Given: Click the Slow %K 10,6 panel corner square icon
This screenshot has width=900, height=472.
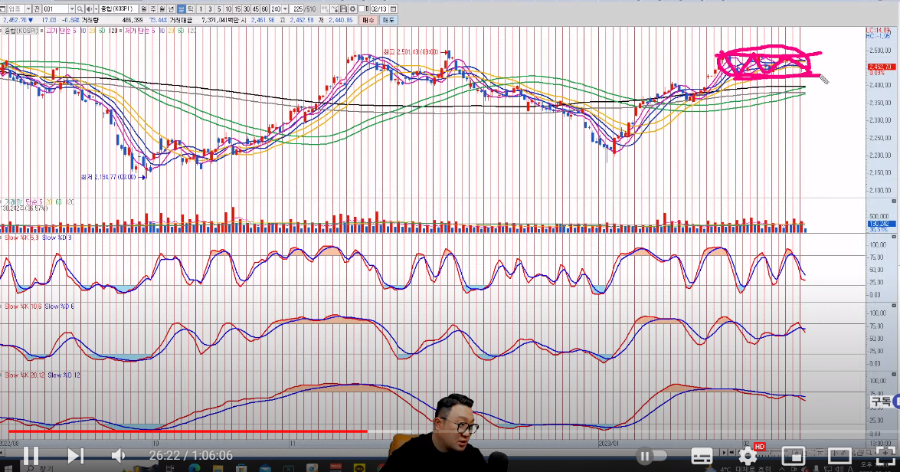Looking at the screenshot, I should click(894, 306).
